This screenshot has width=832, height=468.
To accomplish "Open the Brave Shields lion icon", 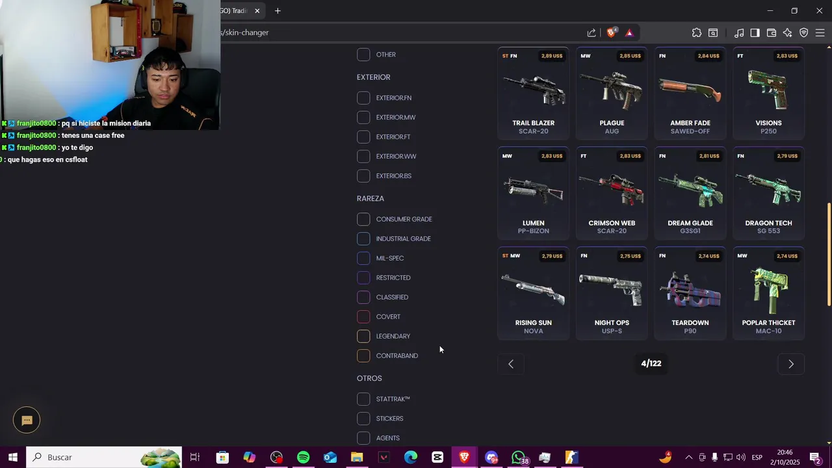I will 612,32.
